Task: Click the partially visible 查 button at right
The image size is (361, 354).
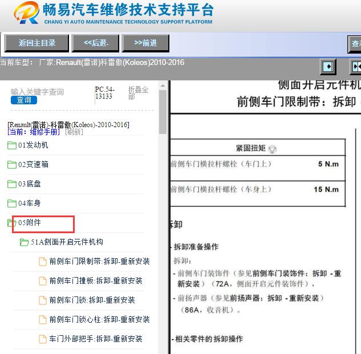Action: point(354,44)
